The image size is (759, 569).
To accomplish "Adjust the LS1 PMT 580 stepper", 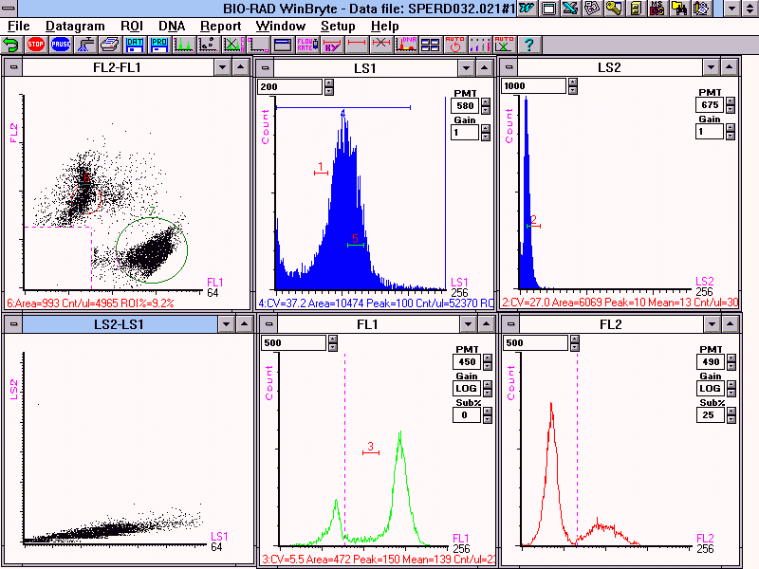I will pos(486,106).
